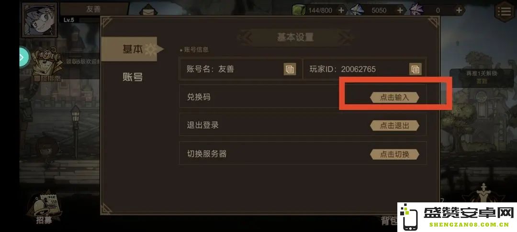This screenshot has height=232, width=517.
Task: Open the 冒险指南 adventure guide
Action: tap(47, 65)
